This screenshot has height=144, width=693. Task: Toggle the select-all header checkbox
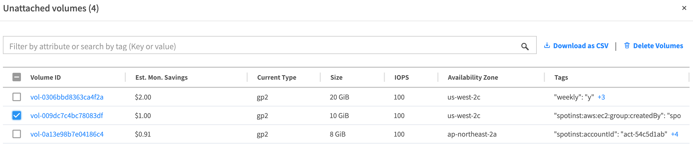point(17,77)
